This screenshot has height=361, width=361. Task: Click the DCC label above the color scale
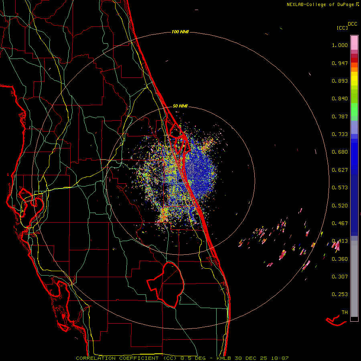[x=352, y=24]
